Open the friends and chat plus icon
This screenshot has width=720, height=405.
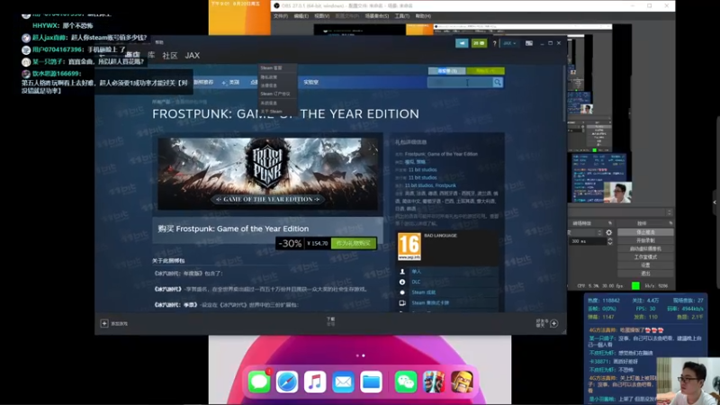tap(554, 323)
